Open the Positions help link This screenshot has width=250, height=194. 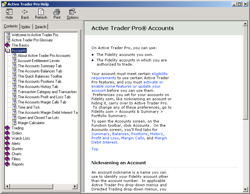coord(139,134)
